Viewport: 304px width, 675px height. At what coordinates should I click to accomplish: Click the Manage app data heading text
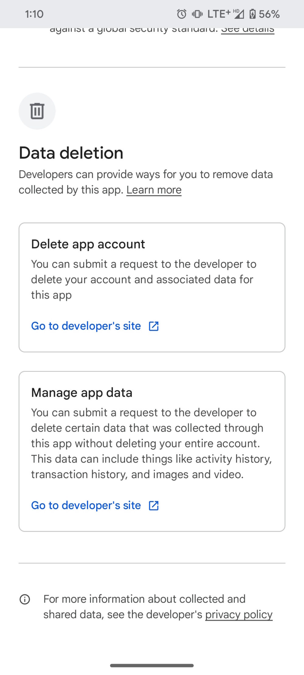tap(81, 392)
